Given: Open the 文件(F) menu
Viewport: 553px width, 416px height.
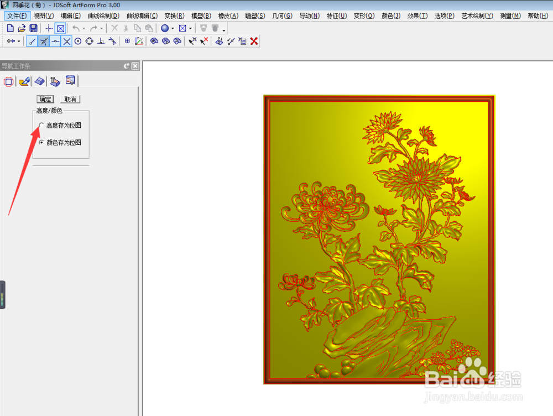Looking at the screenshot, I should point(17,16).
